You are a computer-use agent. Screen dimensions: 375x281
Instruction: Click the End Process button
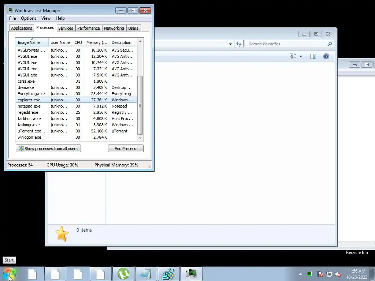point(126,149)
